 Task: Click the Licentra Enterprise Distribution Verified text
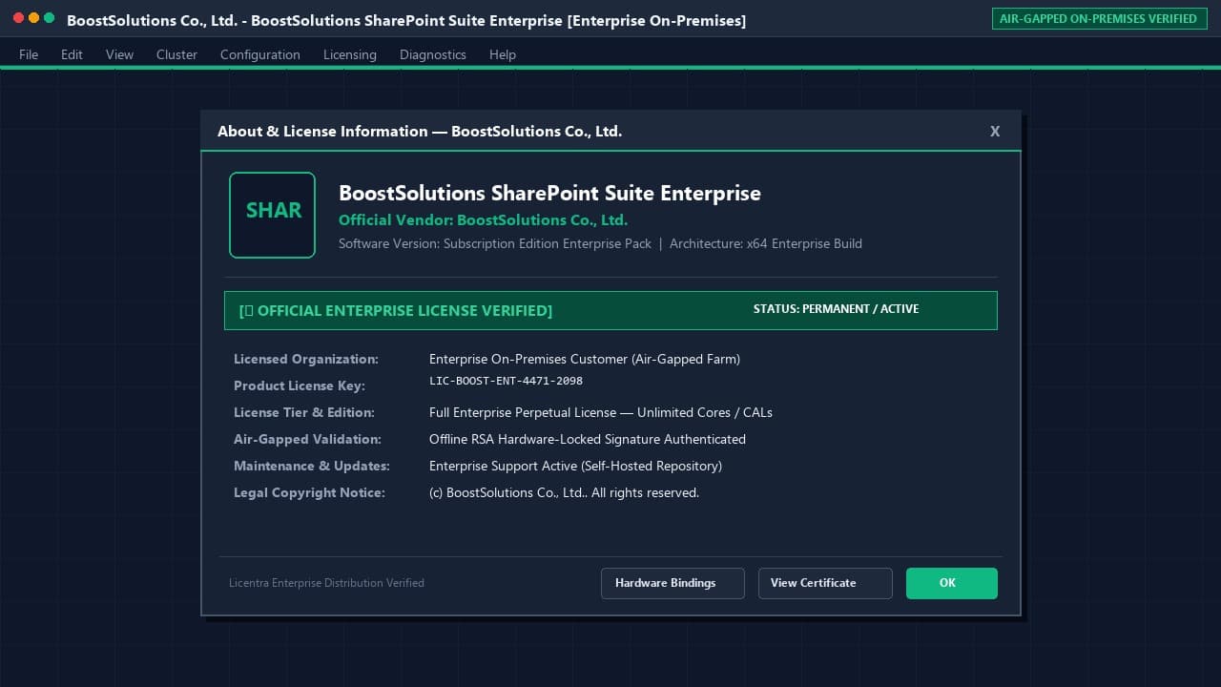tap(326, 582)
